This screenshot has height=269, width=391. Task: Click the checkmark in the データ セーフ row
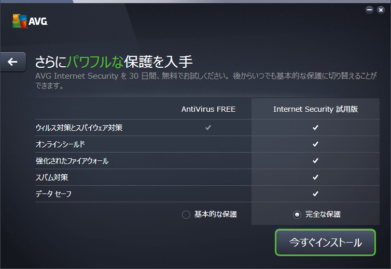[x=315, y=193]
